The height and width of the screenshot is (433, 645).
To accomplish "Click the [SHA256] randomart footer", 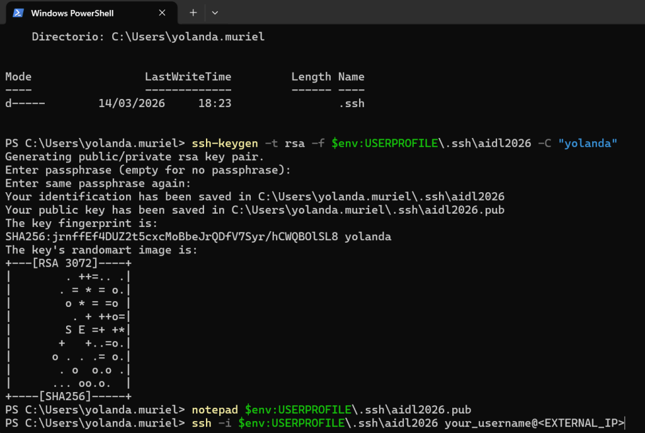I will [x=67, y=396].
